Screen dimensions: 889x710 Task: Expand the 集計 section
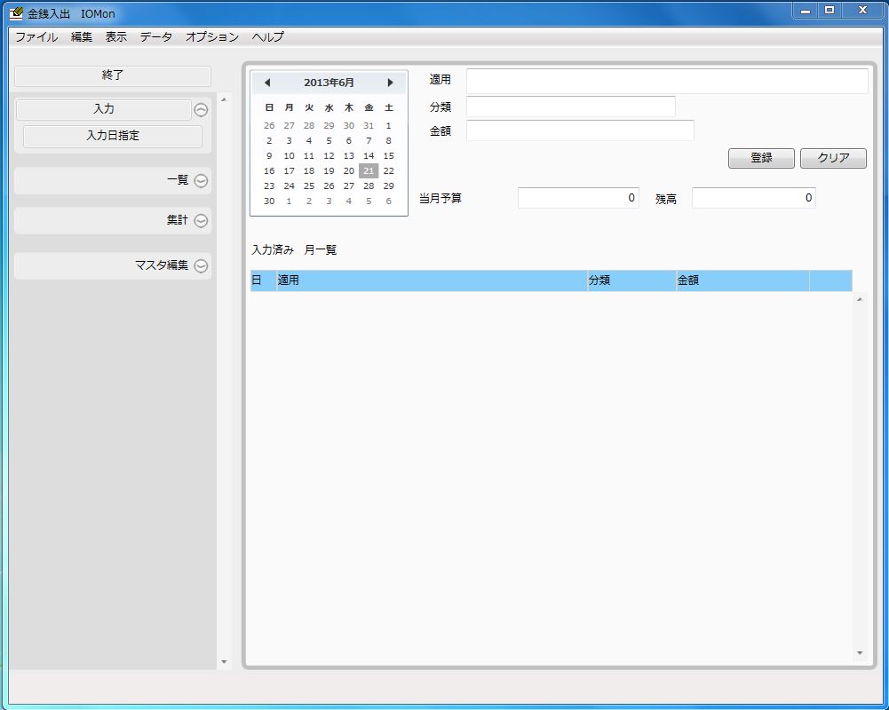pos(201,220)
